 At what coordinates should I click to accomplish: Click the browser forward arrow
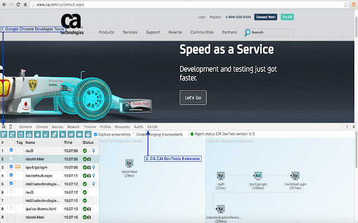click(x=11, y=4)
